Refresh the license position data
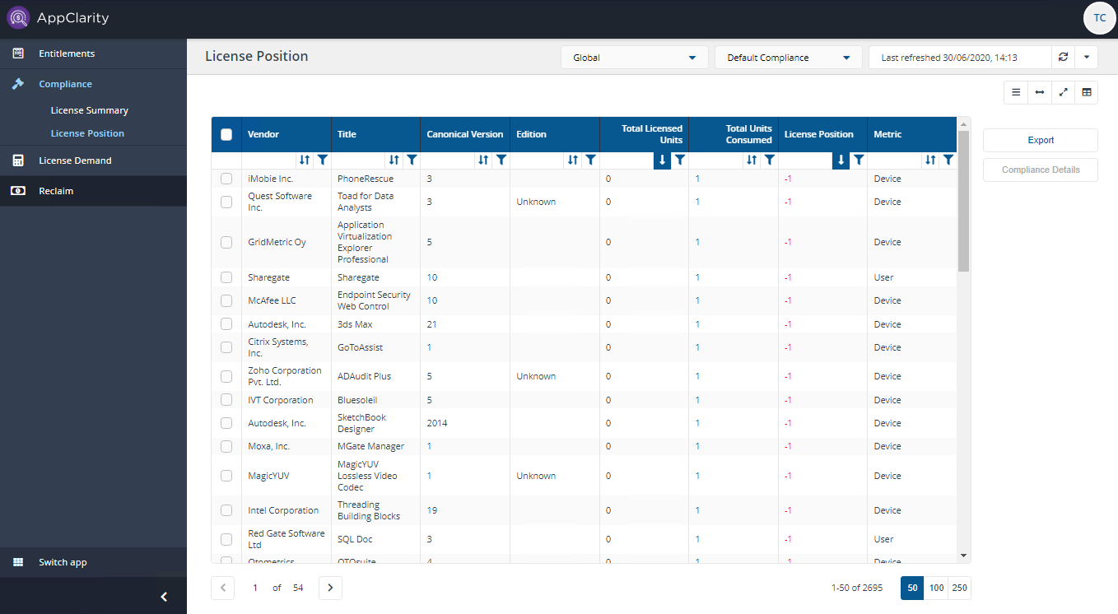Screen dimensions: 1118x614 (1063, 58)
